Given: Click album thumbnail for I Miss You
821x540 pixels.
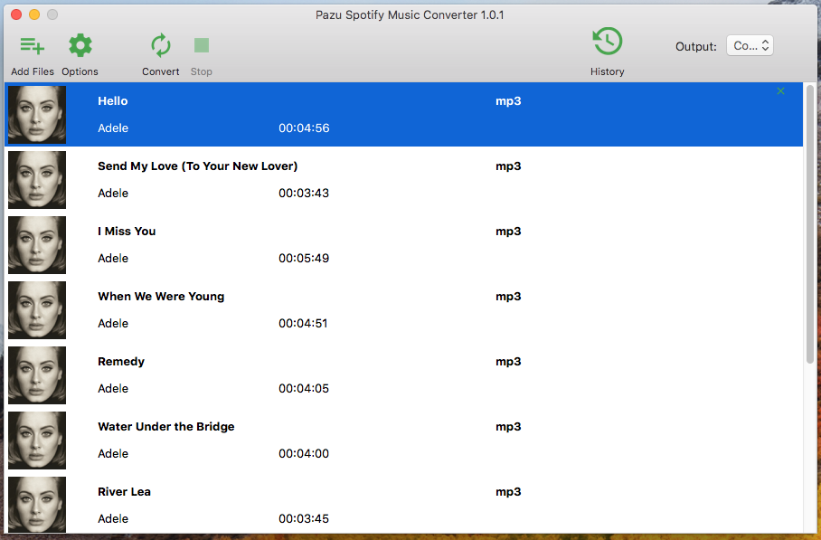Looking at the screenshot, I should coord(37,245).
